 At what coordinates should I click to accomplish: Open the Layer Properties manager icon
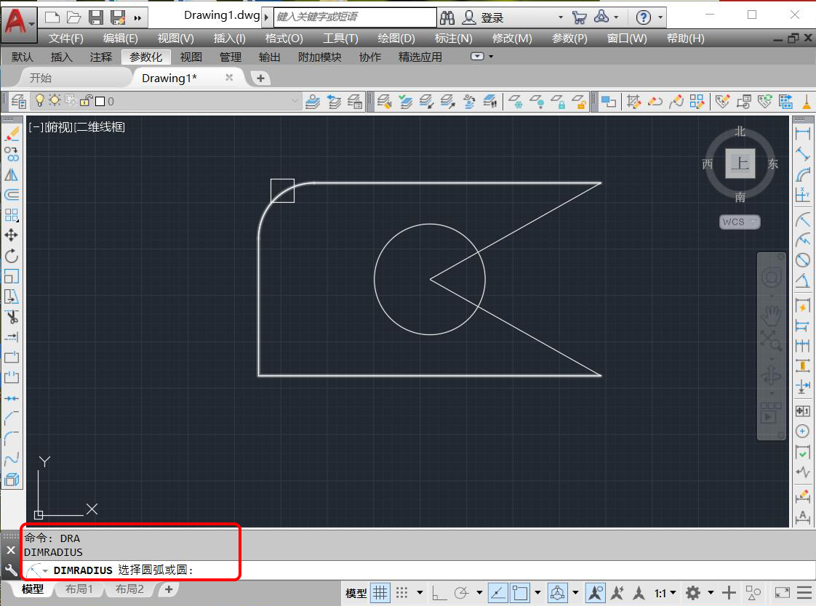click(19, 101)
